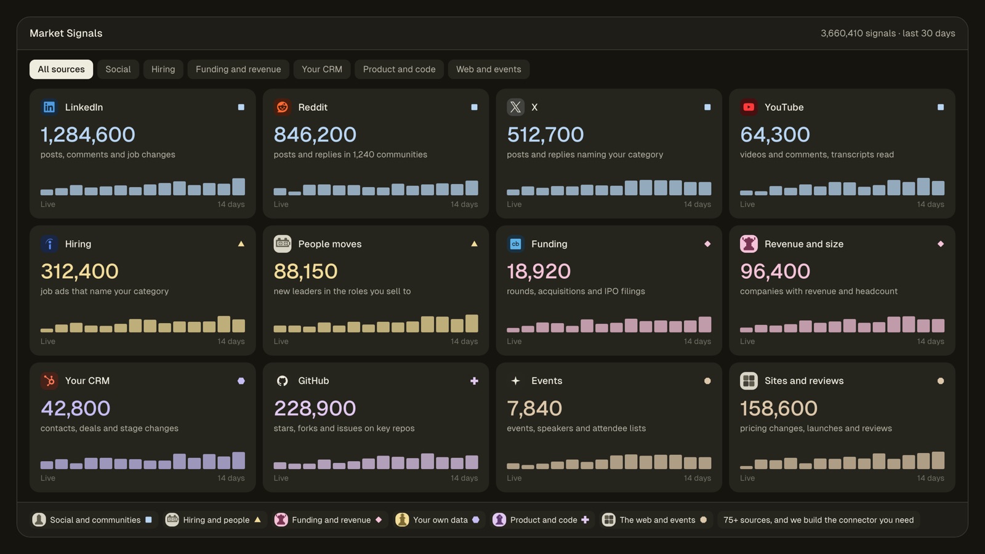The height and width of the screenshot is (554, 985).
Task: Click the LinkedIn 14-day bar chart
Action: pos(143,187)
